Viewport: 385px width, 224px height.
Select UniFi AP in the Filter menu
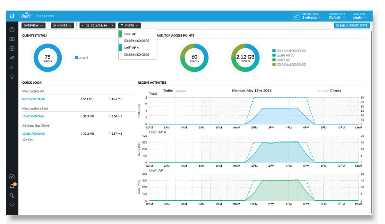click(138, 34)
